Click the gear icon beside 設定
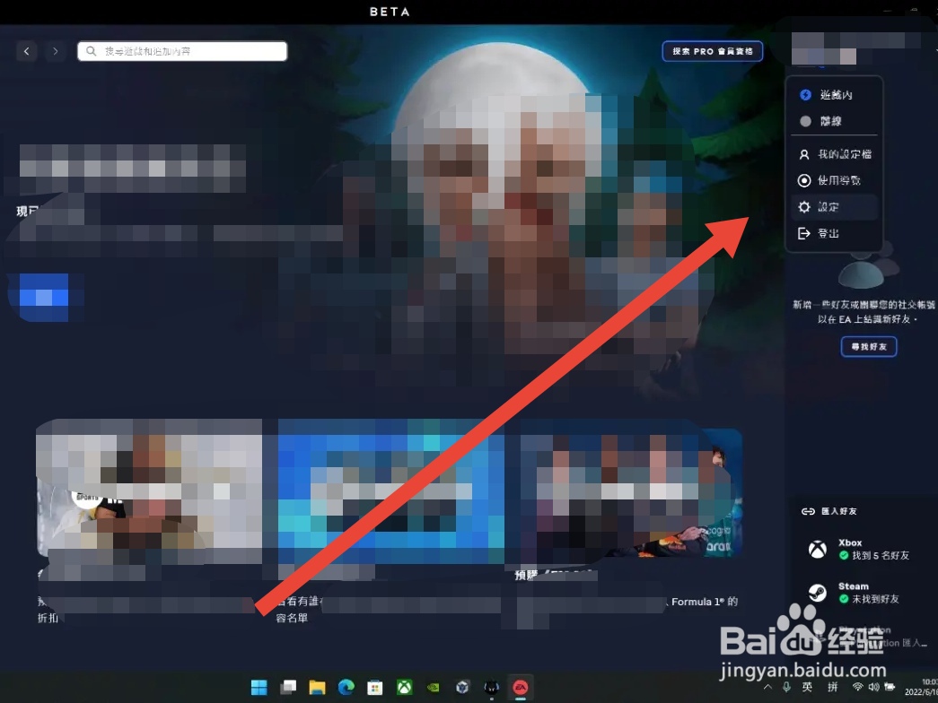938x703 pixels. click(x=804, y=207)
